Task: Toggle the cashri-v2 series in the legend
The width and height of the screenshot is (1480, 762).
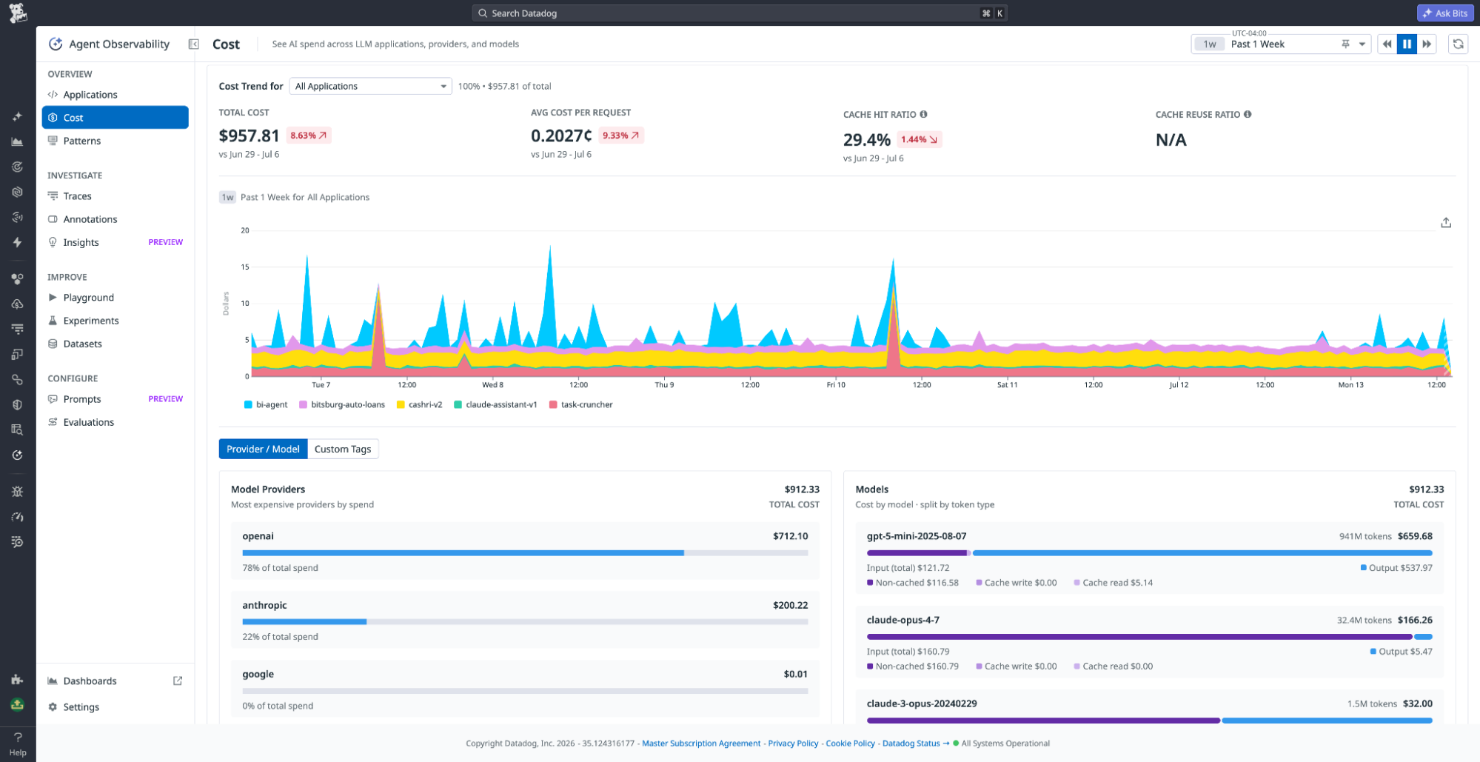Action: [x=420, y=404]
